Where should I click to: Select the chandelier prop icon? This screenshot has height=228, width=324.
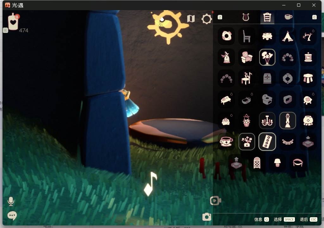267,121
